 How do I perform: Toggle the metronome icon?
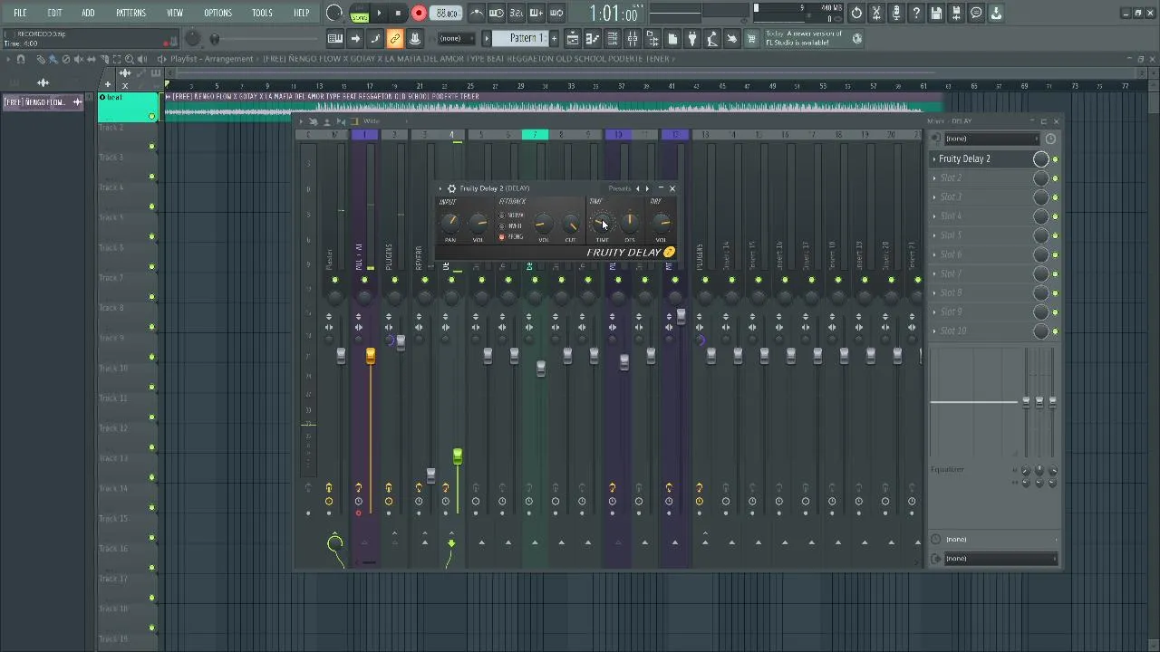[x=477, y=13]
